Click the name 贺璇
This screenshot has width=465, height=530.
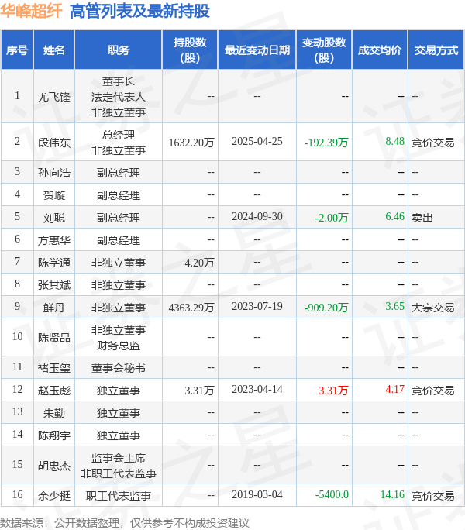(53, 195)
